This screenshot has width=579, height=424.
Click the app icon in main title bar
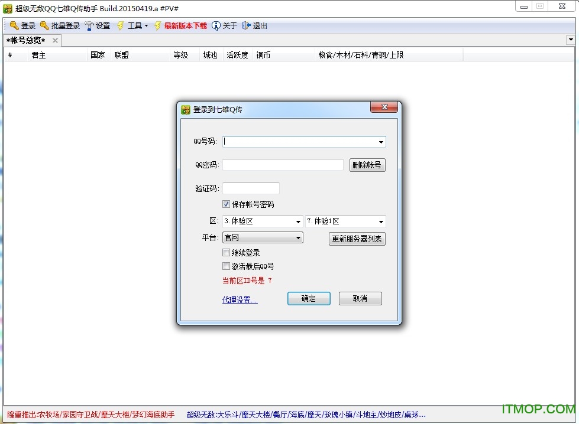tap(8, 8)
